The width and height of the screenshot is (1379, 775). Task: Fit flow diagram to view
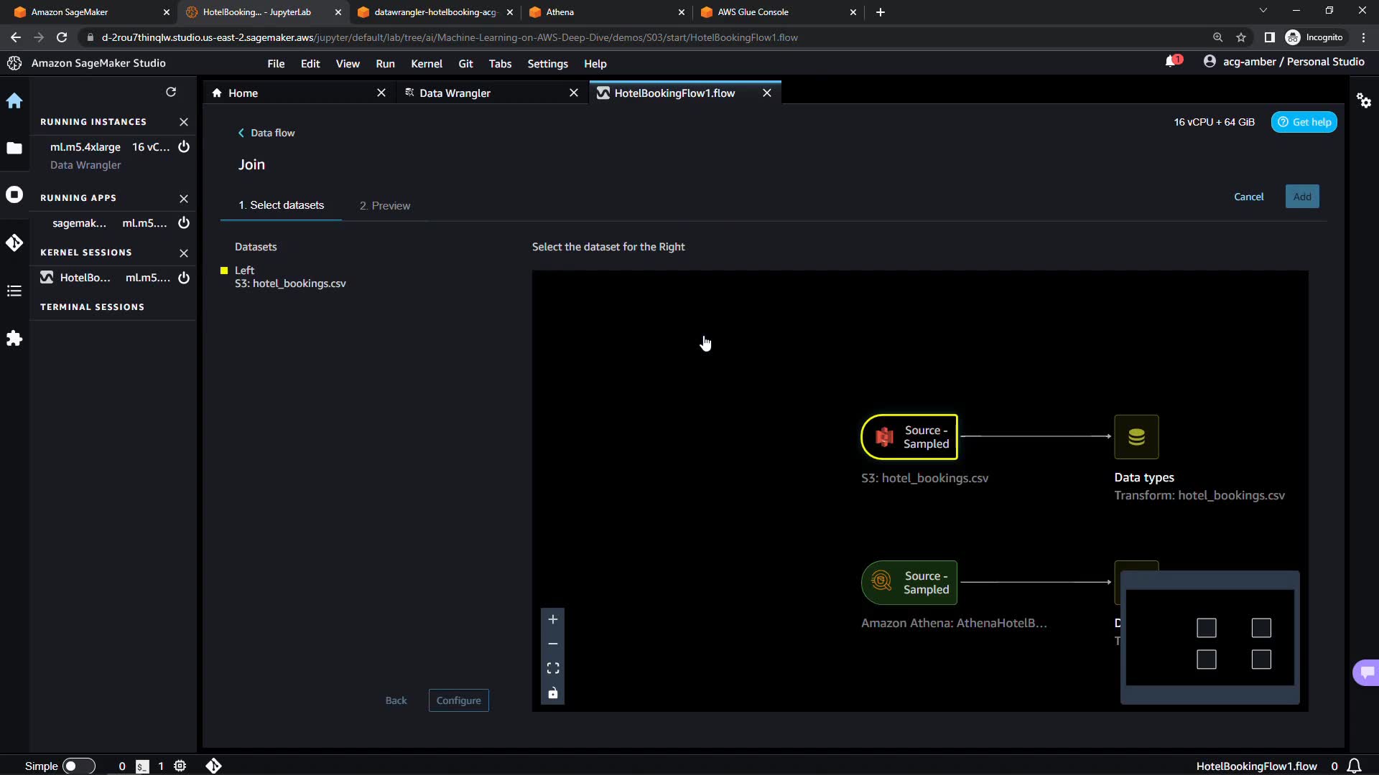click(553, 668)
